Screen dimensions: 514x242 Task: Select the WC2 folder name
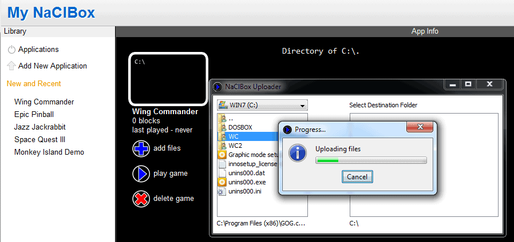(x=235, y=146)
